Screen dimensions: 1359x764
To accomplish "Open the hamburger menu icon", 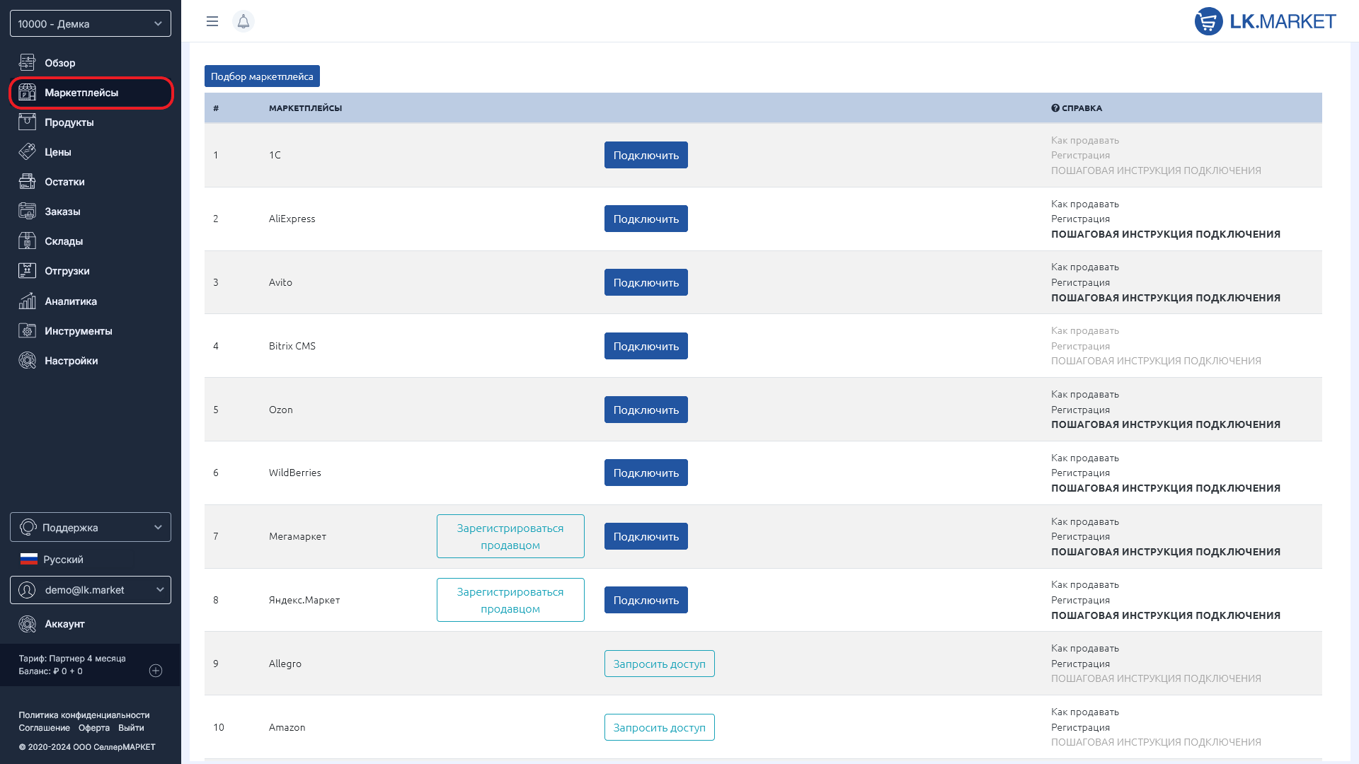I will click(212, 21).
